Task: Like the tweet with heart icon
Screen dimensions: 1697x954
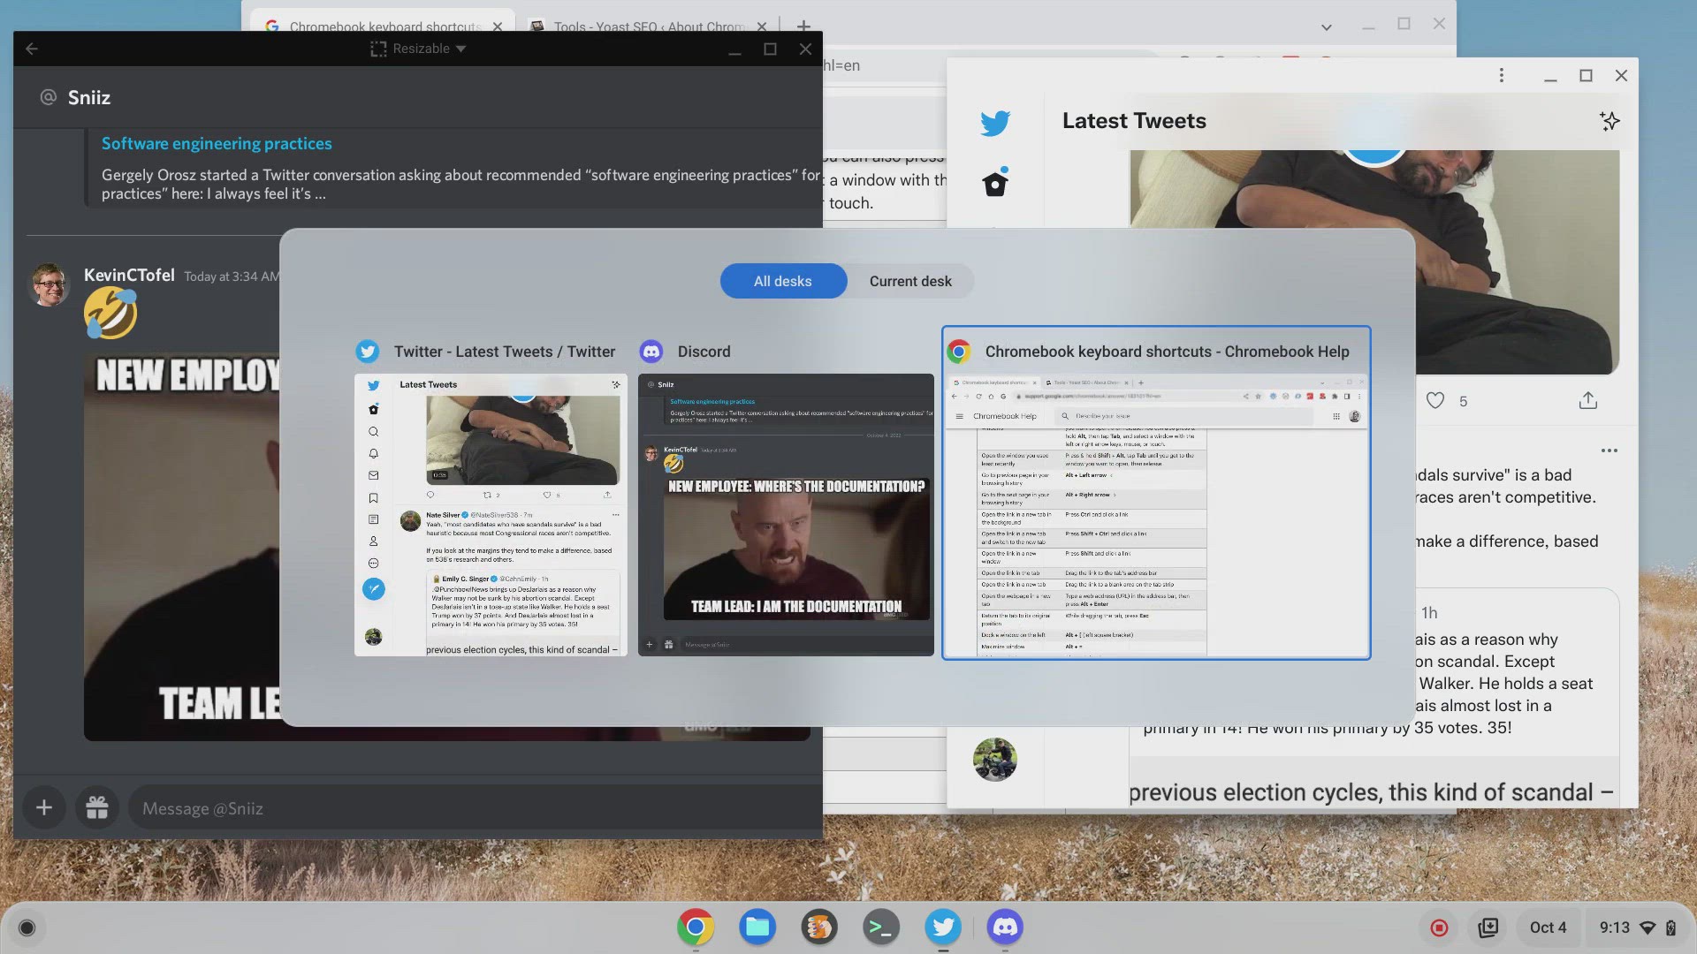Action: pos(1435,401)
